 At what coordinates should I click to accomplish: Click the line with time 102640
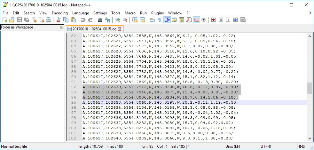click(x=158, y=138)
